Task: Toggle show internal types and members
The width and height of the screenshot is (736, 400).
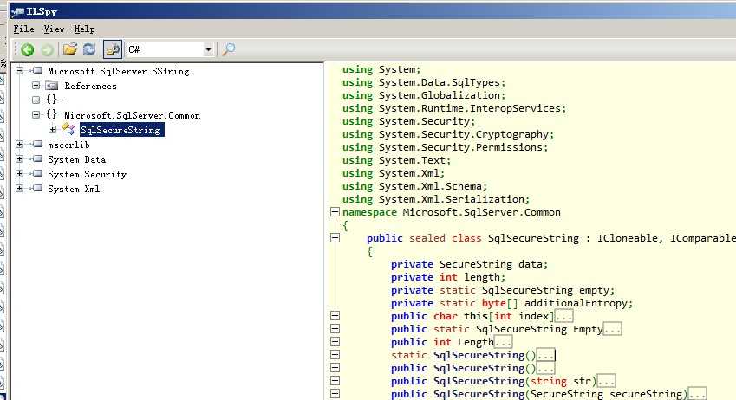Action: click(113, 49)
